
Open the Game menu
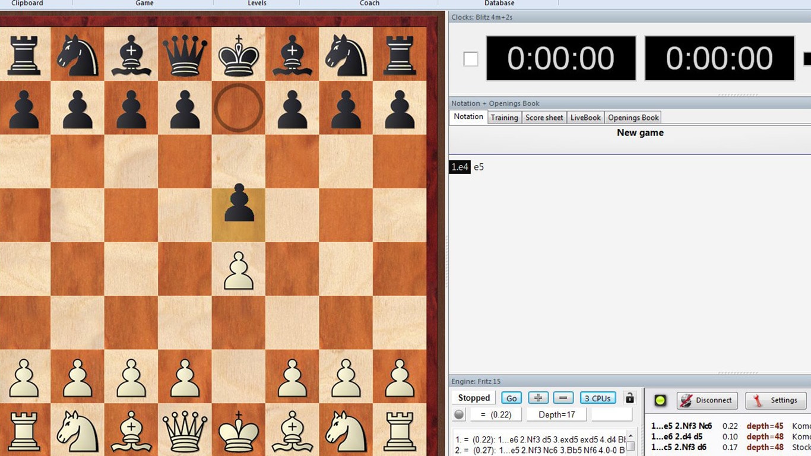point(144,3)
